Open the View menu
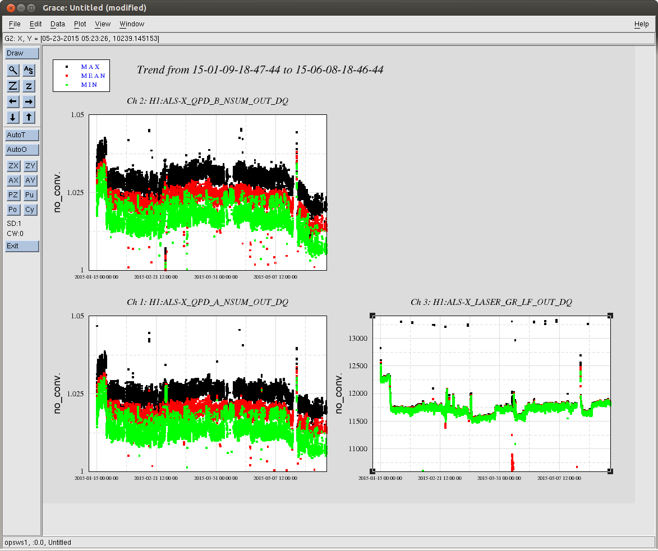The image size is (658, 551). [103, 24]
